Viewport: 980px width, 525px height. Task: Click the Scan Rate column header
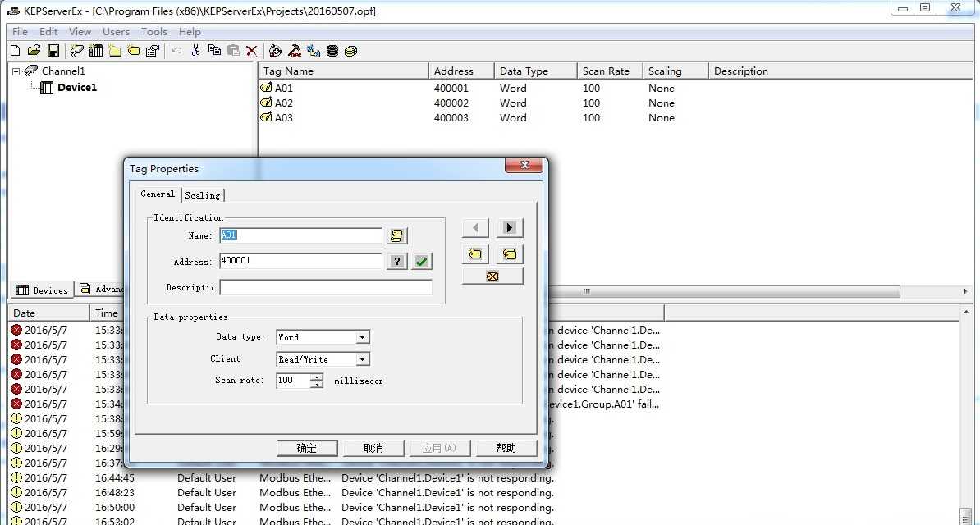[610, 71]
